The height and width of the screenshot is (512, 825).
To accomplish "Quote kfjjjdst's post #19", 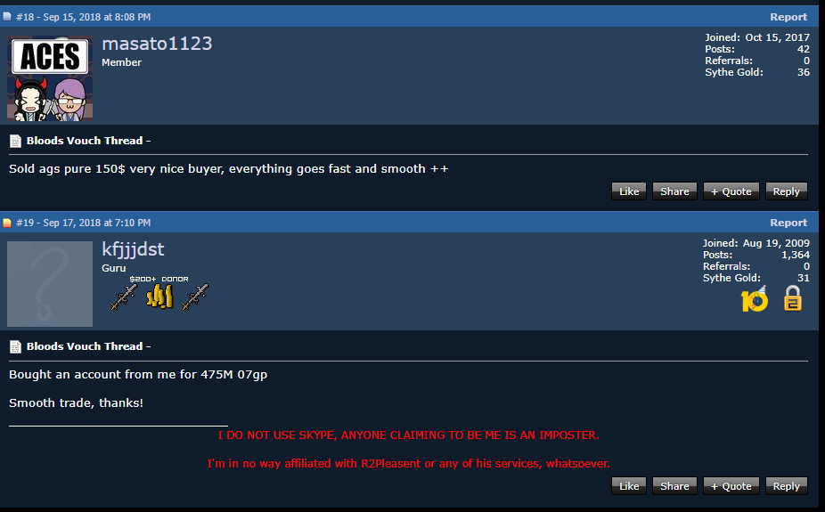I will [x=731, y=486].
